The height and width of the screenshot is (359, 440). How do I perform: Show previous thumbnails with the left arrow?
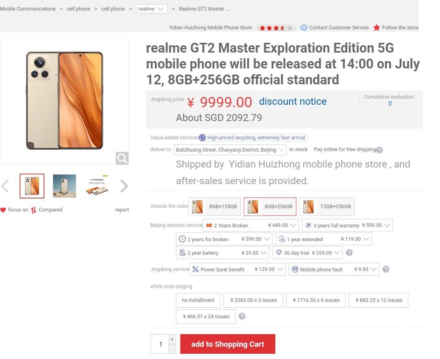5,186
